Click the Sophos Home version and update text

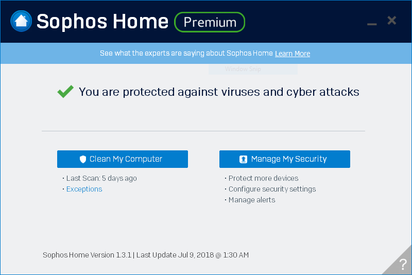pos(146,255)
